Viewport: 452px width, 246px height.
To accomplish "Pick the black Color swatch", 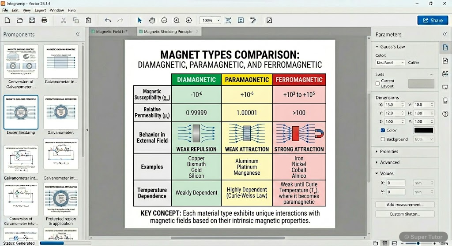I will coord(424,130).
